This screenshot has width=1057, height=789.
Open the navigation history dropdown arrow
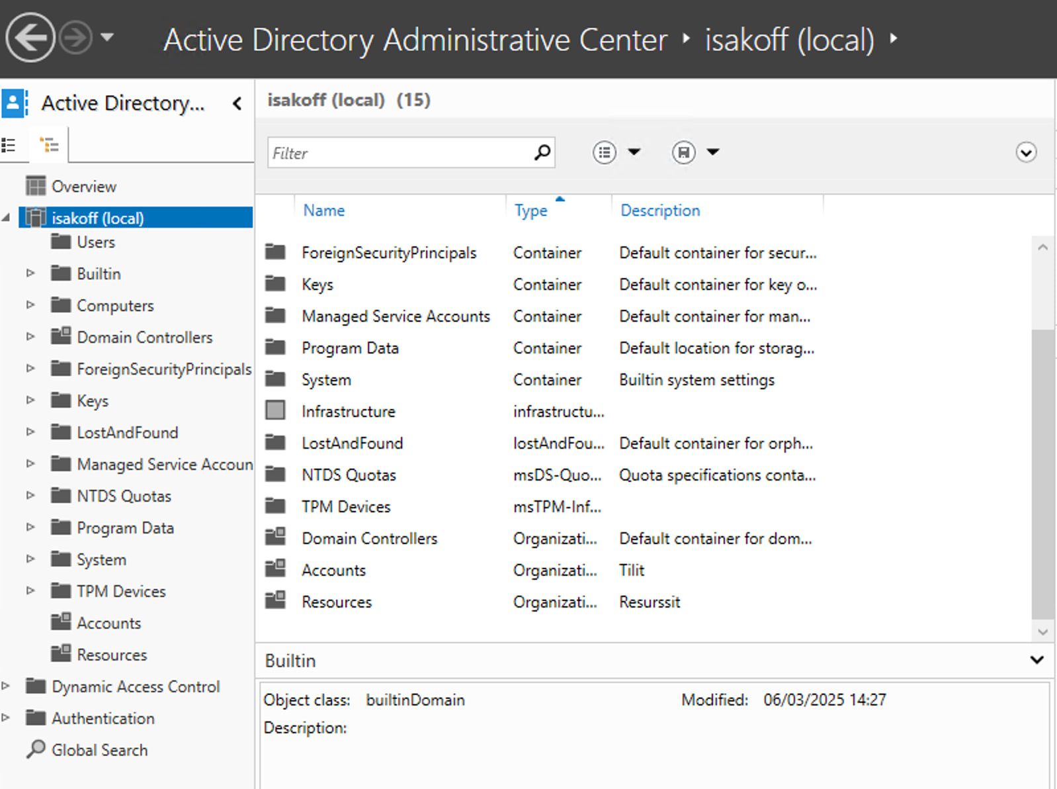pyautogui.click(x=107, y=38)
